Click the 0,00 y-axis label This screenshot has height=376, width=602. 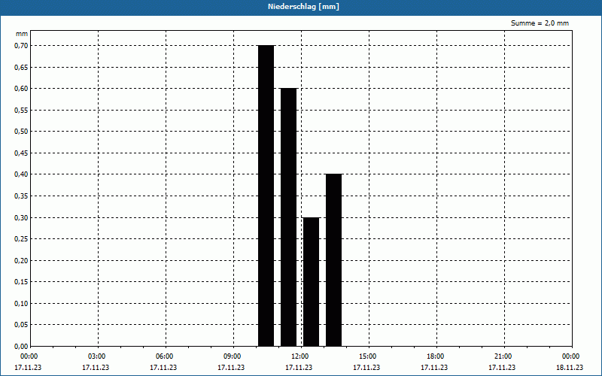21,346
